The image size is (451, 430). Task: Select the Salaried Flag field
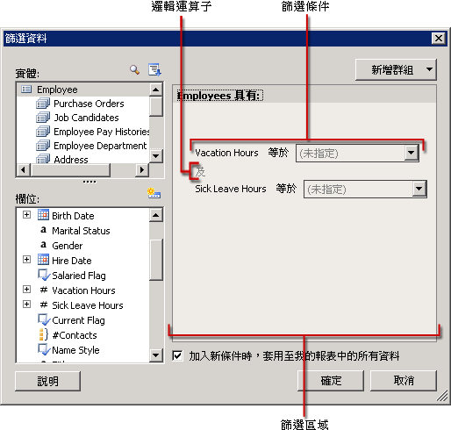79,276
